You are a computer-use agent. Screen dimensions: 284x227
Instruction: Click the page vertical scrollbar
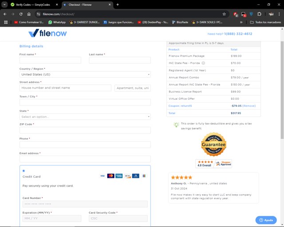282,90
